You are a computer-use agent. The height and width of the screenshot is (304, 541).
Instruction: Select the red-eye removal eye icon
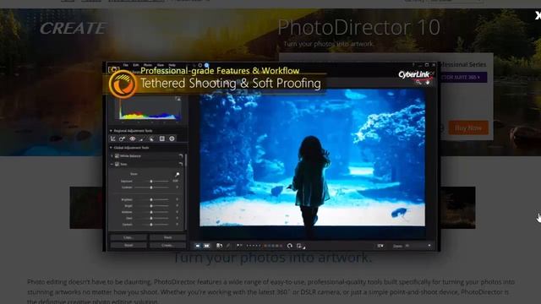pos(133,138)
